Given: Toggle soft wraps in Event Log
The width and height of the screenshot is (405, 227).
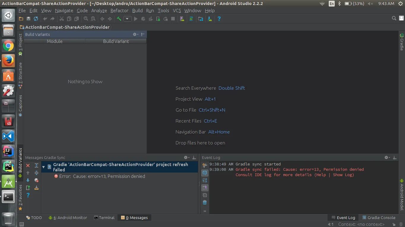Looking at the screenshot, I should coord(205,180).
